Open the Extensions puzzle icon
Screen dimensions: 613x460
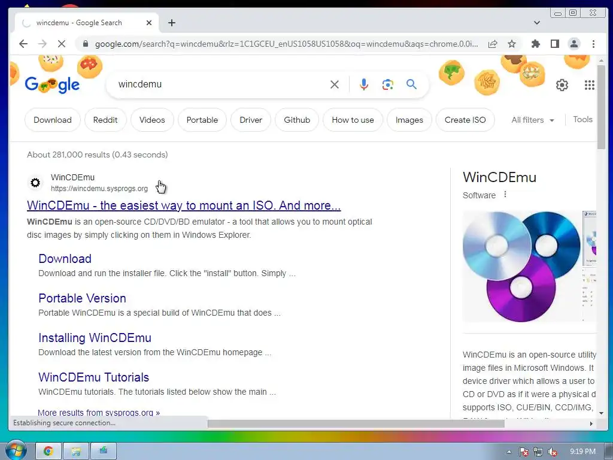click(536, 44)
